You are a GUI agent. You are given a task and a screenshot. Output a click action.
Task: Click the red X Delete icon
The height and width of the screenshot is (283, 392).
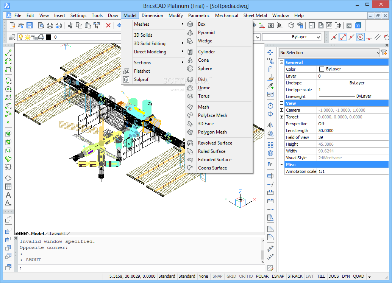pyautogui.click(x=108, y=25)
